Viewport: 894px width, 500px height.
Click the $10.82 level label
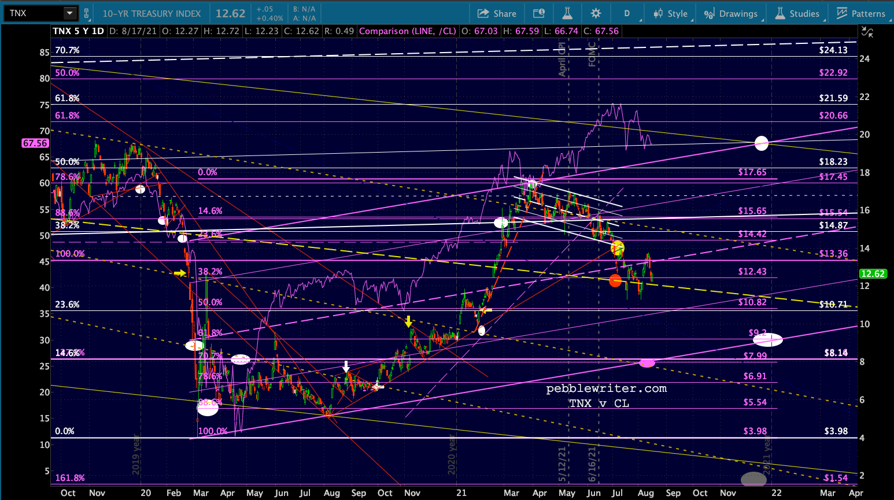coord(752,302)
